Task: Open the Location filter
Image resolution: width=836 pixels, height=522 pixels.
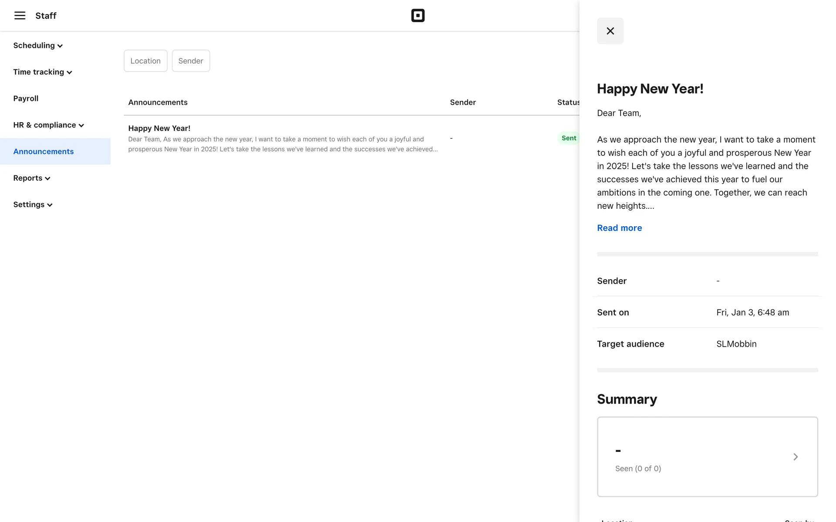Action: click(x=145, y=61)
